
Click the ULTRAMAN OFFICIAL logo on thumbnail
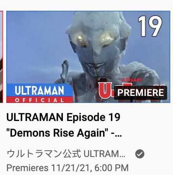pyautogui.click(x=39, y=93)
